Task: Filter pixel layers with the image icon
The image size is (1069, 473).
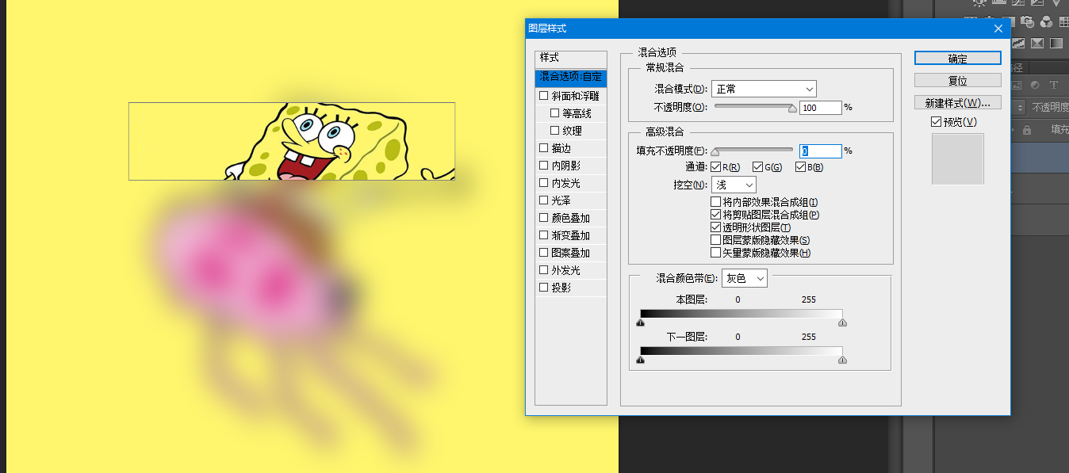Action: [x=1016, y=86]
